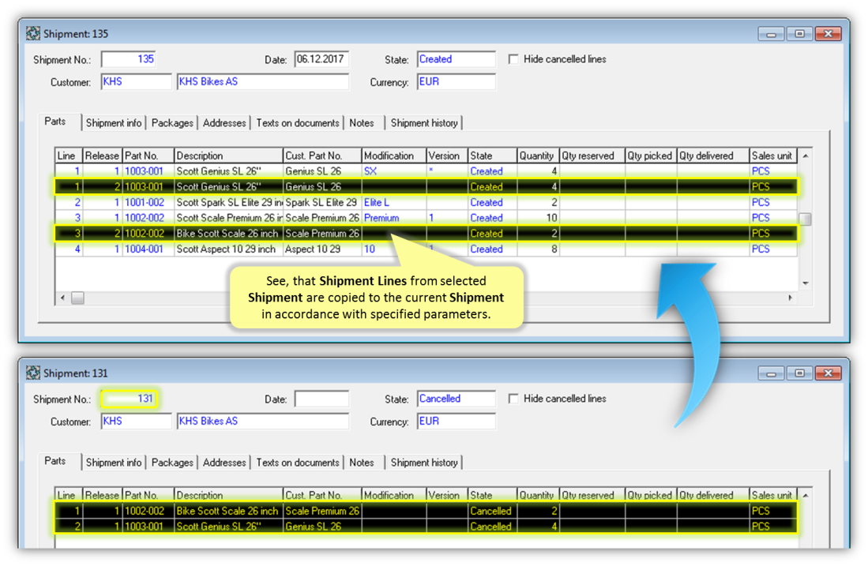Switch to Packages tab in Shipment 135
This screenshot has height=566, width=868.
172,123
